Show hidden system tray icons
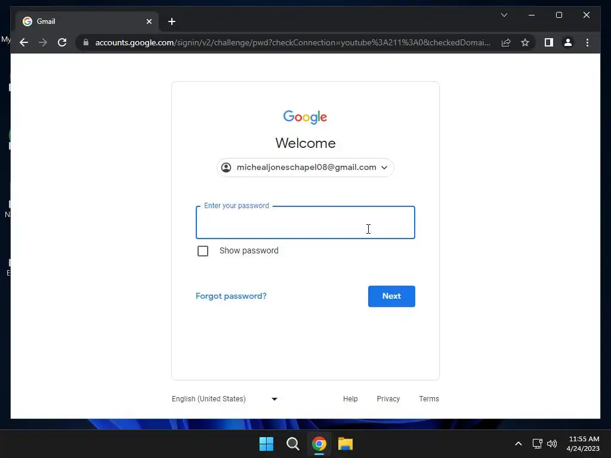Screen dimensions: 611x458 pos(519,444)
